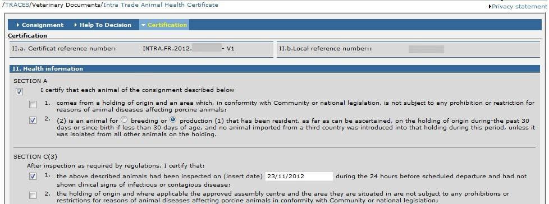Click the arrow before Privacy statement

tap(490, 7)
